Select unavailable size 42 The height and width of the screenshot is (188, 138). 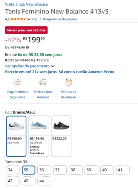click(13, 181)
